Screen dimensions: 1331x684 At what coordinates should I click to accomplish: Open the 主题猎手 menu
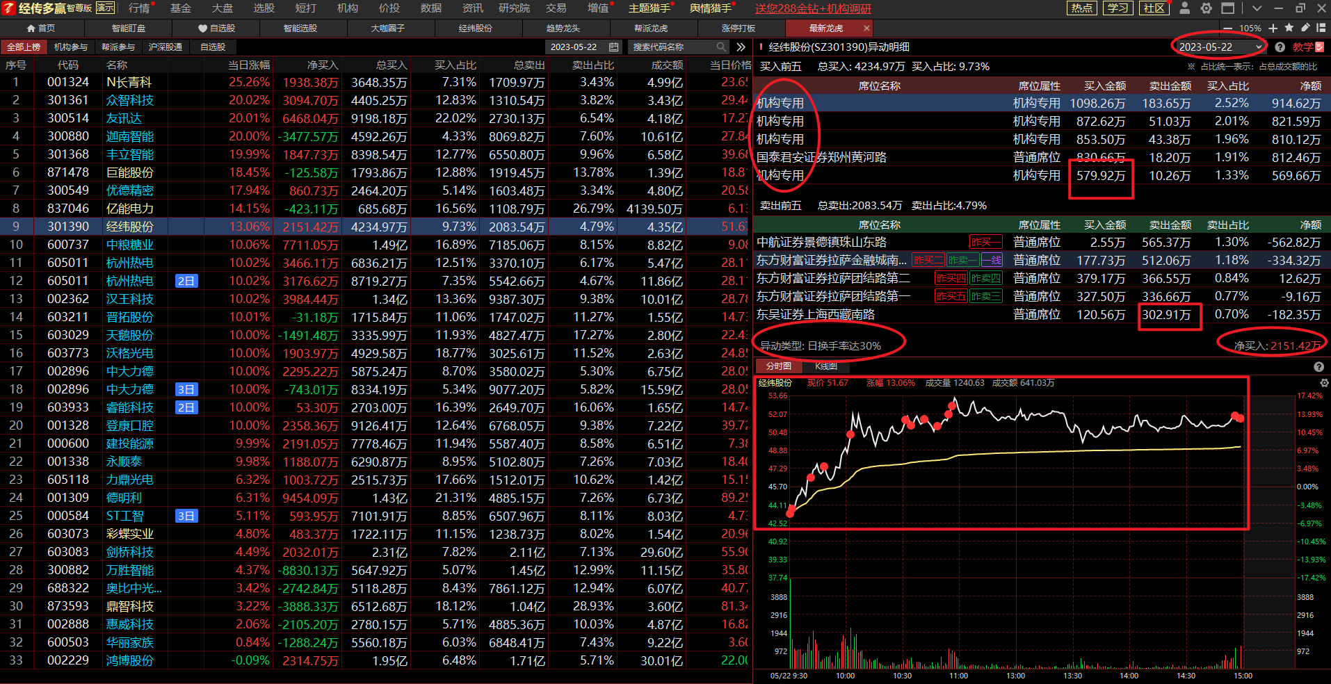click(650, 8)
